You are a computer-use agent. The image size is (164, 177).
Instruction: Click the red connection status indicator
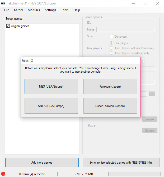click(x=3, y=174)
